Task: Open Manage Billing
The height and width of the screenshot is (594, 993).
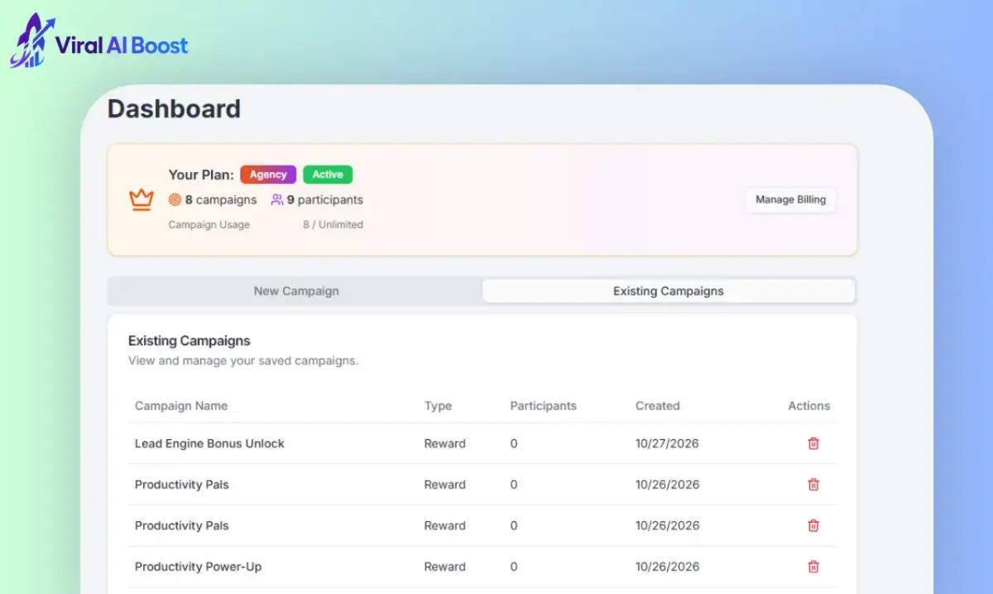Action: pos(790,199)
